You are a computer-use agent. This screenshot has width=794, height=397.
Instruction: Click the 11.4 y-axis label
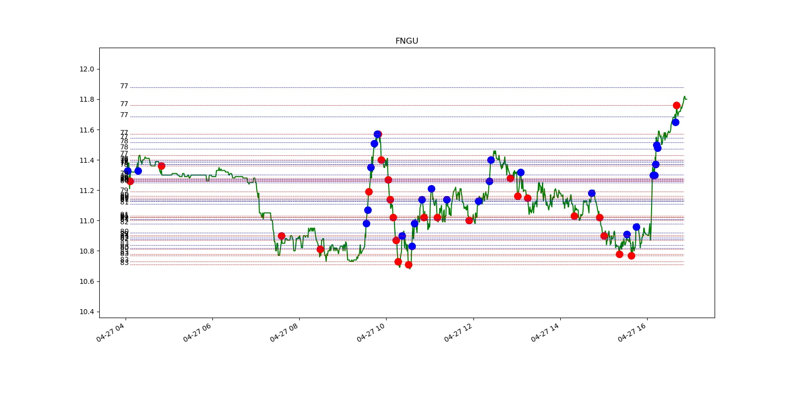coord(86,160)
